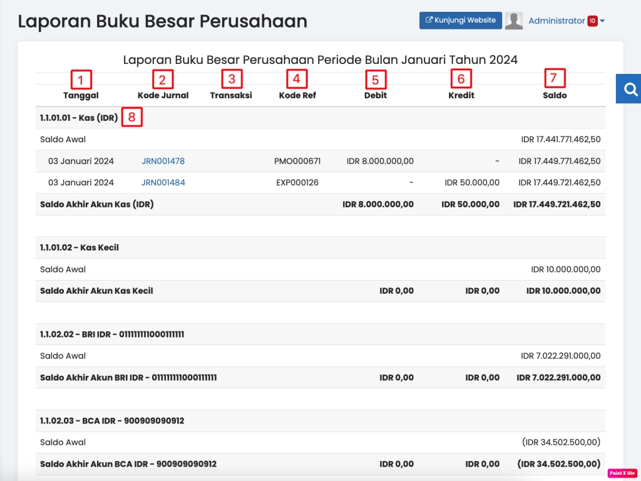Click the Administrator avatar picture
The height and width of the screenshot is (481, 641).
pos(514,21)
